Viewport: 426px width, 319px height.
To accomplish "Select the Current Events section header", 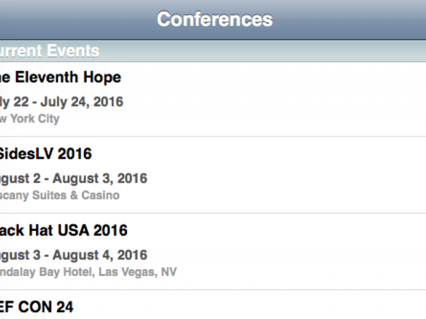I will tap(49, 51).
